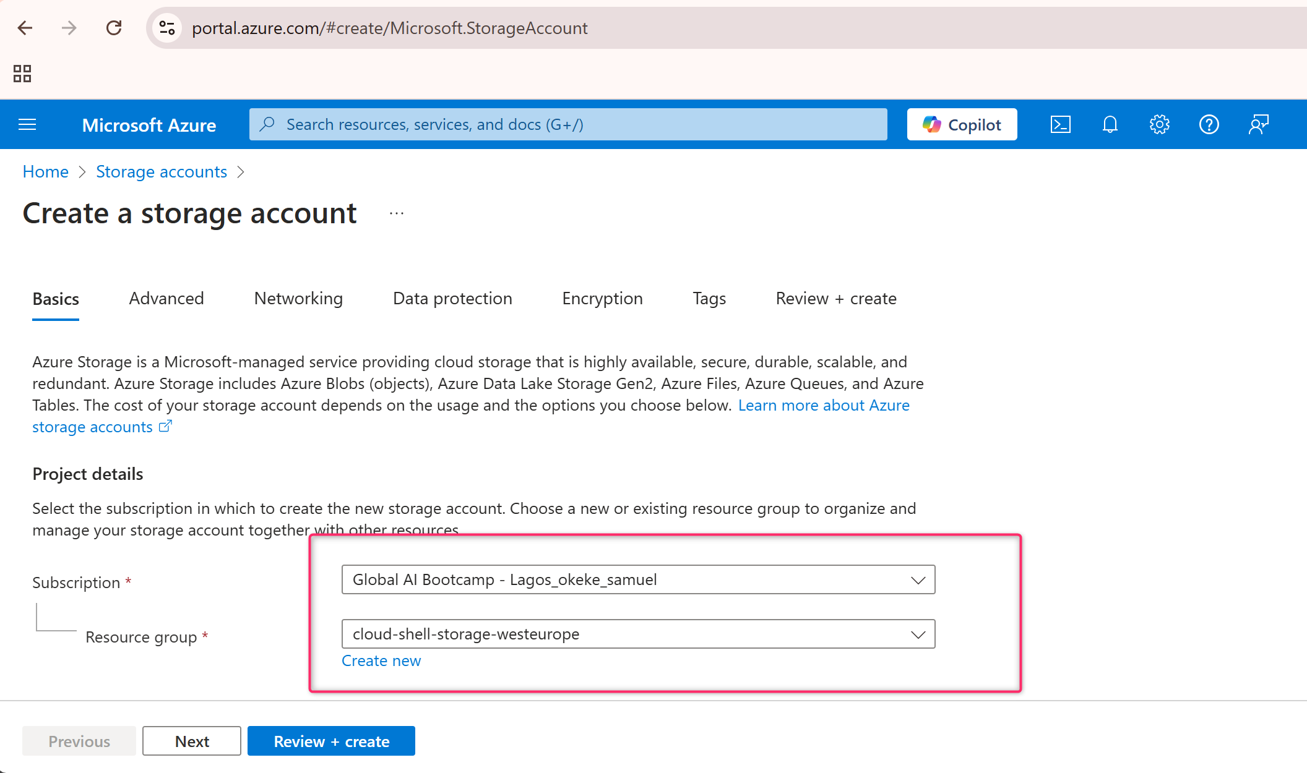
Task: Click the Previous button
Action: click(79, 741)
